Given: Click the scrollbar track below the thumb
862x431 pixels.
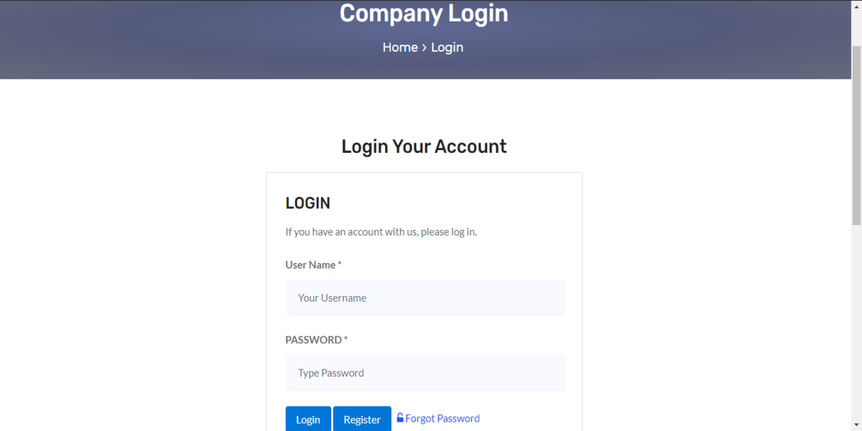Looking at the screenshot, I should (856, 323).
